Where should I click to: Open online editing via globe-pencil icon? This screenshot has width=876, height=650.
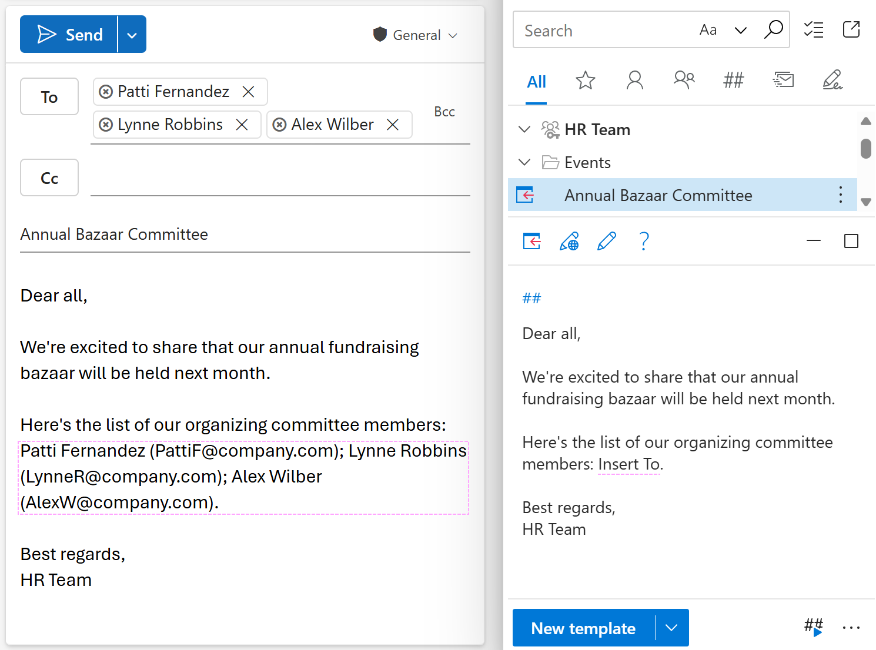[x=569, y=241]
